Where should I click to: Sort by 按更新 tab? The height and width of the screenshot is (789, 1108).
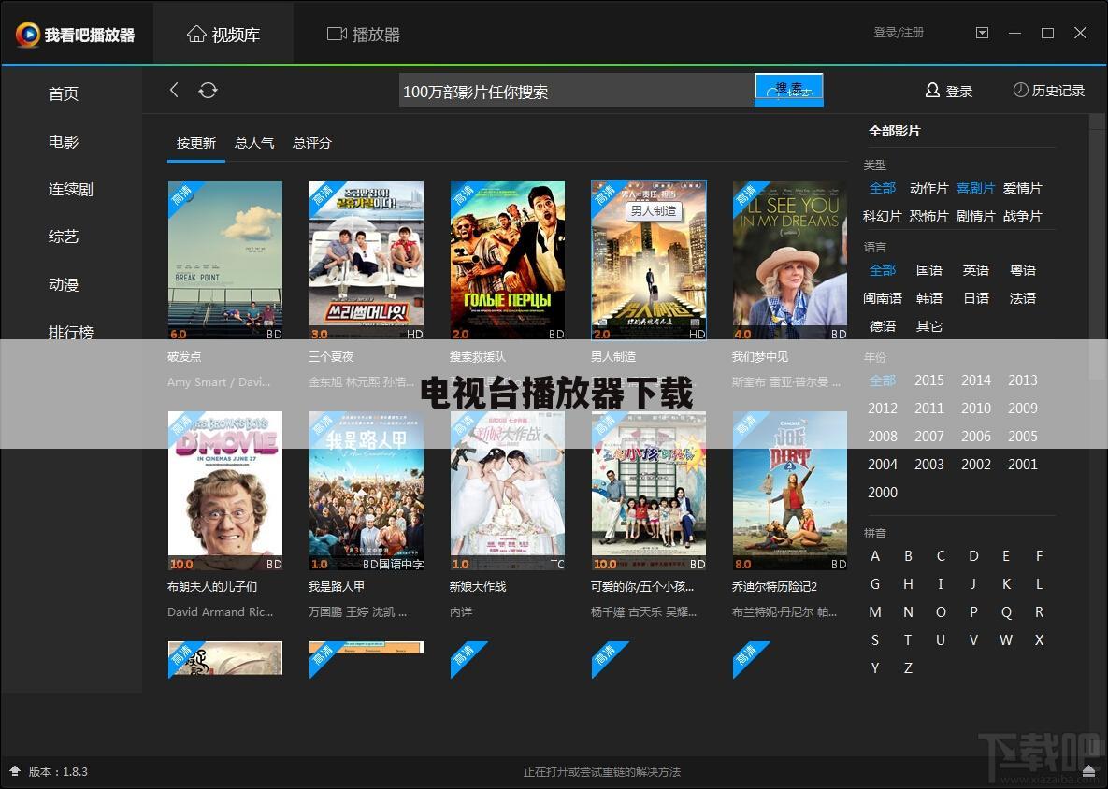coord(195,143)
